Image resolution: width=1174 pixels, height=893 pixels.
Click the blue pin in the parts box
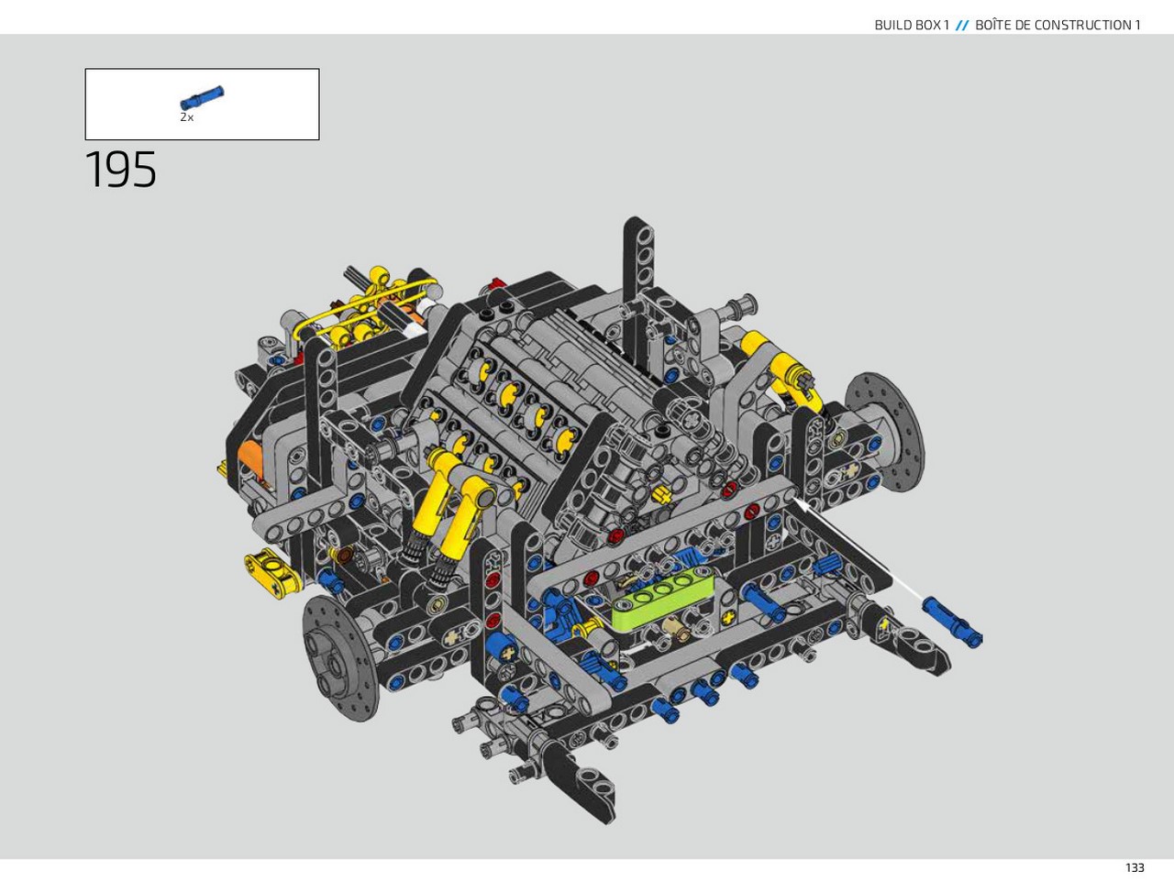point(202,98)
